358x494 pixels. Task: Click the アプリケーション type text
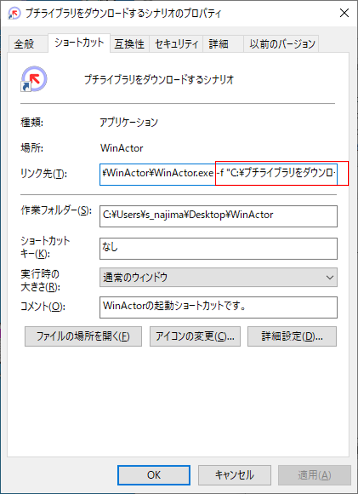[x=128, y=122]
